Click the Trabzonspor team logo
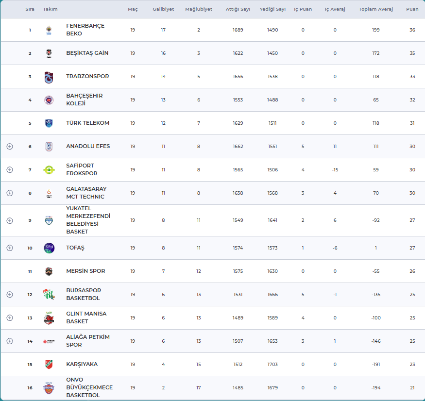The image size is (425, 401). tap(49, 77)
